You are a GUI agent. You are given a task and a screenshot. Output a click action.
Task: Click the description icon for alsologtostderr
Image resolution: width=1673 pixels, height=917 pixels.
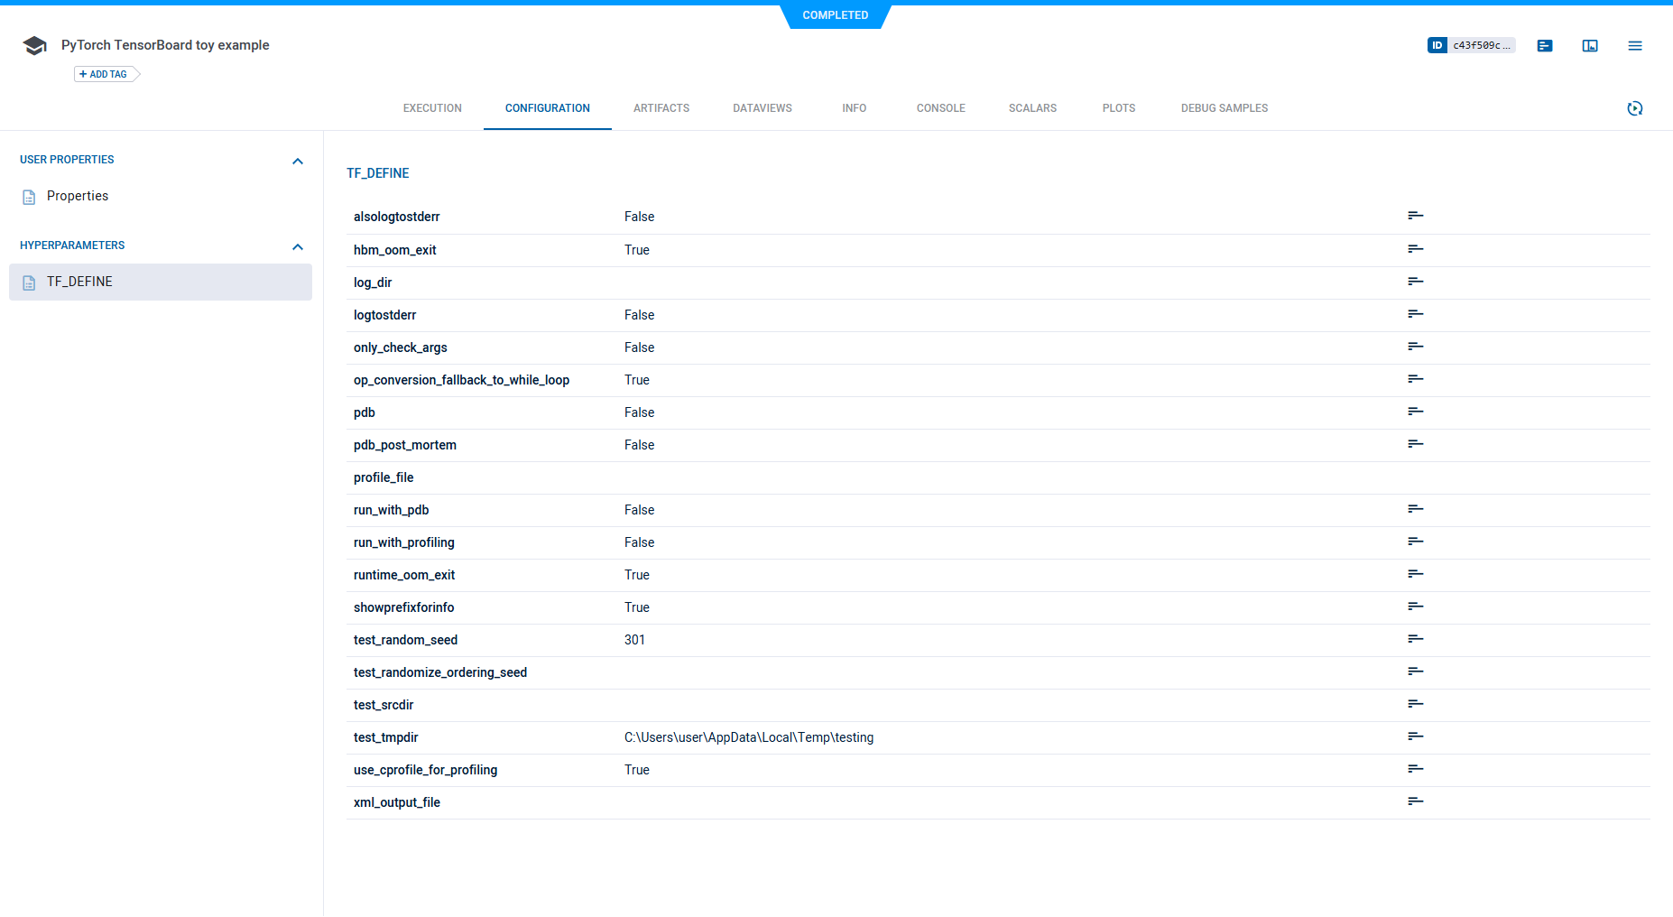(1415, 216)
